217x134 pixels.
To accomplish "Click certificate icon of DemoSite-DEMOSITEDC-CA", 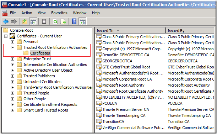I will click(99, 55).
